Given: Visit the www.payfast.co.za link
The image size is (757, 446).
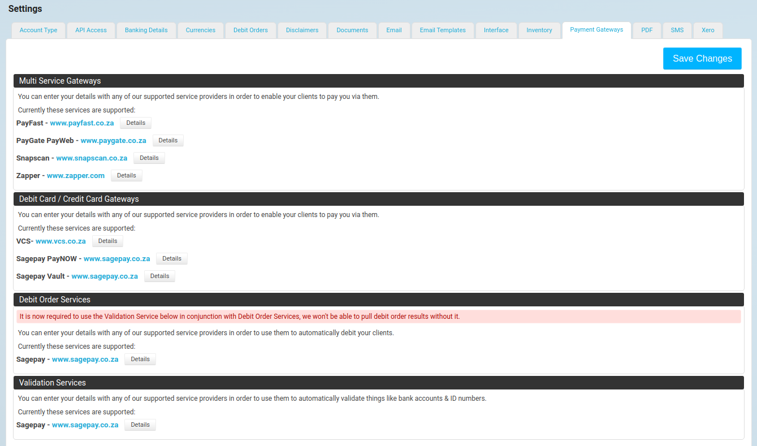Looking at the screenshot, I should tap(82, 123).
